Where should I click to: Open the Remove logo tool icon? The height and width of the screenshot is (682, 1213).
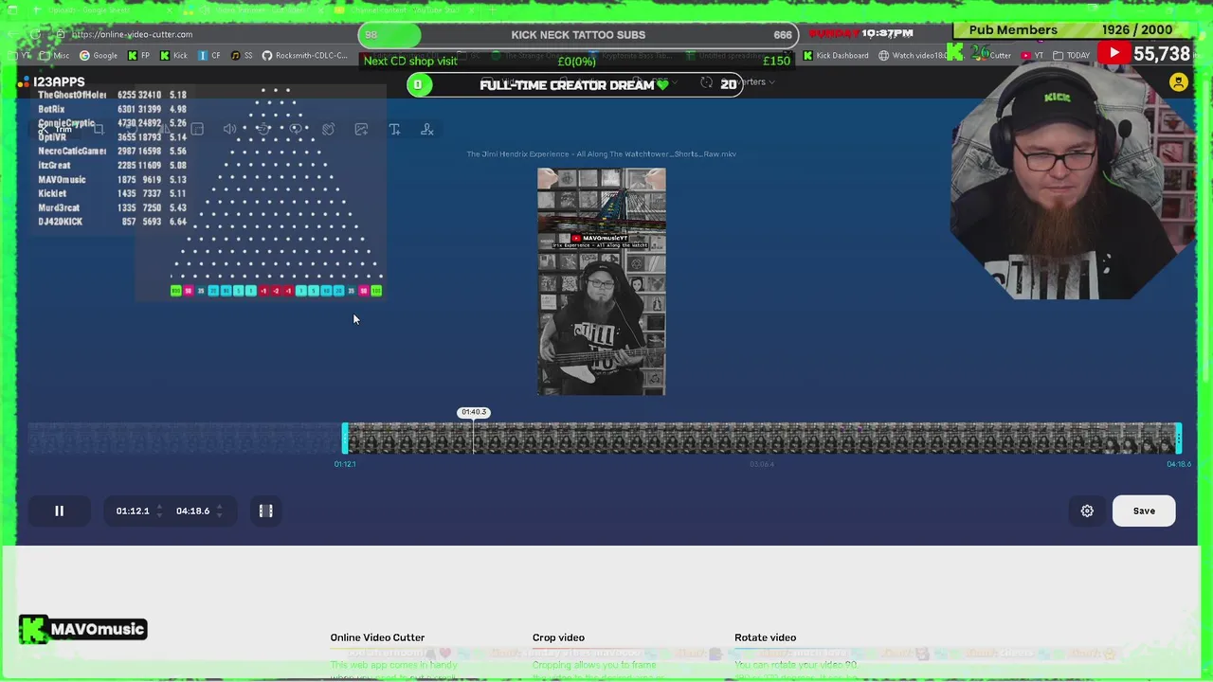pos(427,129)
